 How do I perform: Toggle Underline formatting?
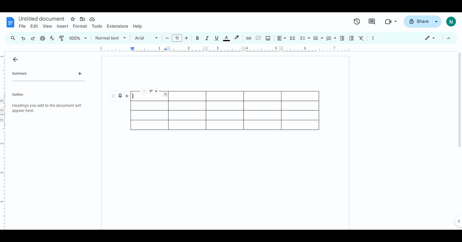pos(216,38)
